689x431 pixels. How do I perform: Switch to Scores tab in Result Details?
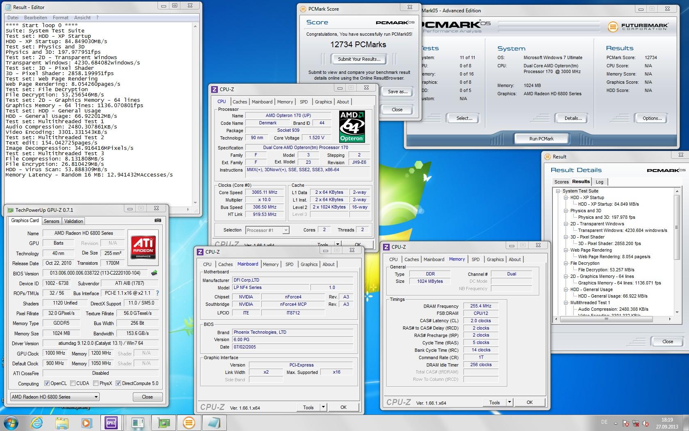(561, 182)
